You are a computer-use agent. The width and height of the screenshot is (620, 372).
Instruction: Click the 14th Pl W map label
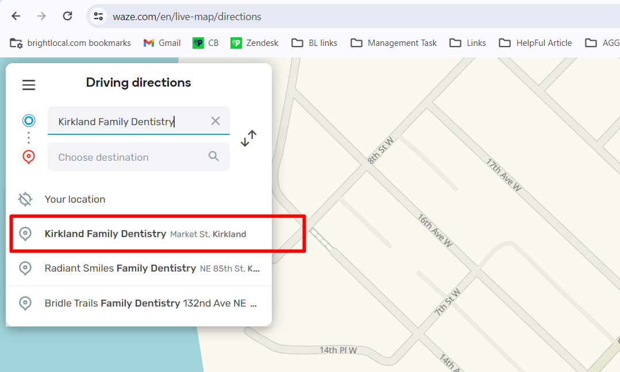[x=338, y=350]
